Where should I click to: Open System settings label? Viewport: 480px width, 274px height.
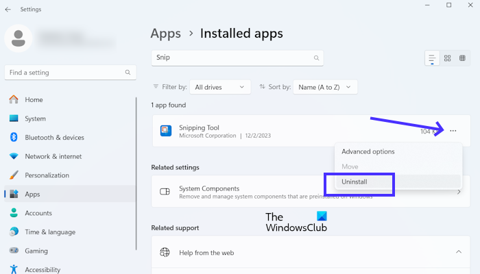coord(35,119)
